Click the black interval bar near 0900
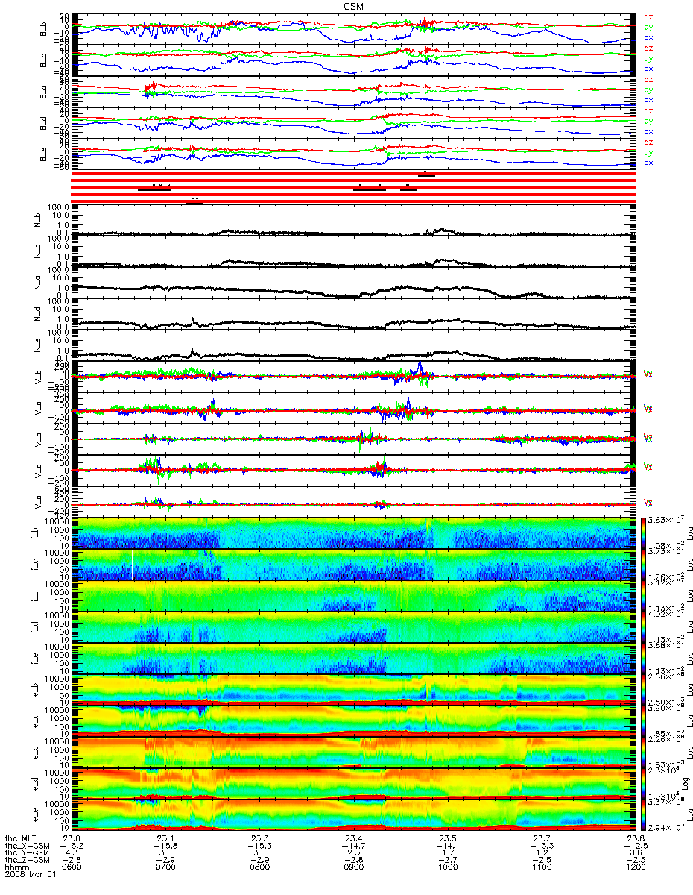The height and width of the screenshot is (895, 693). click(370, 189)
